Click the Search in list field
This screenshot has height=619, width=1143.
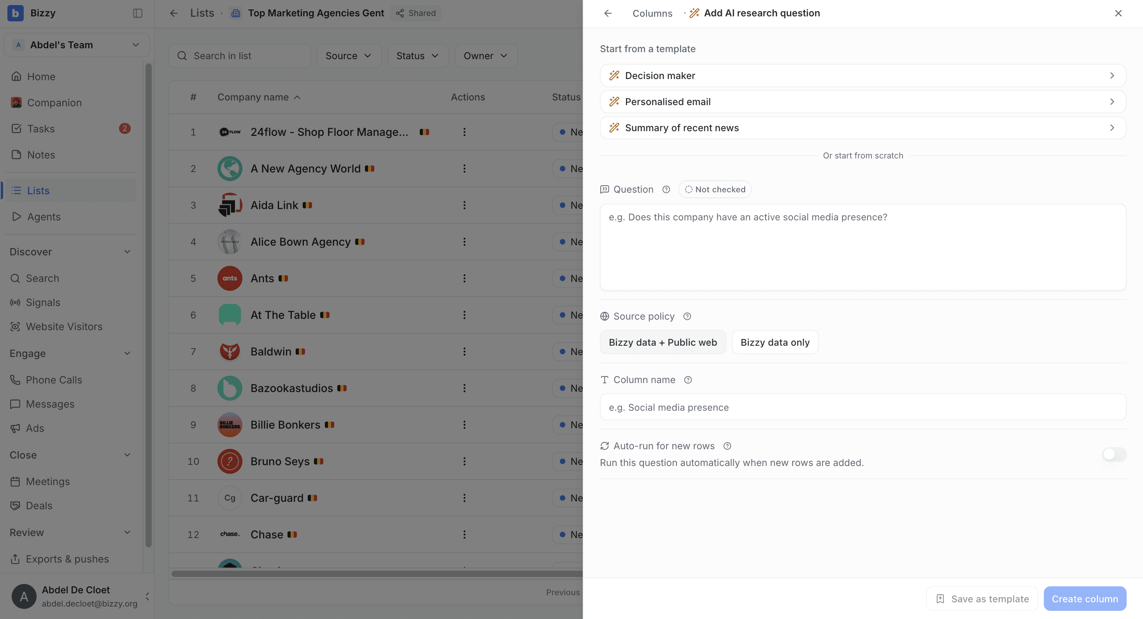[240, 56]
